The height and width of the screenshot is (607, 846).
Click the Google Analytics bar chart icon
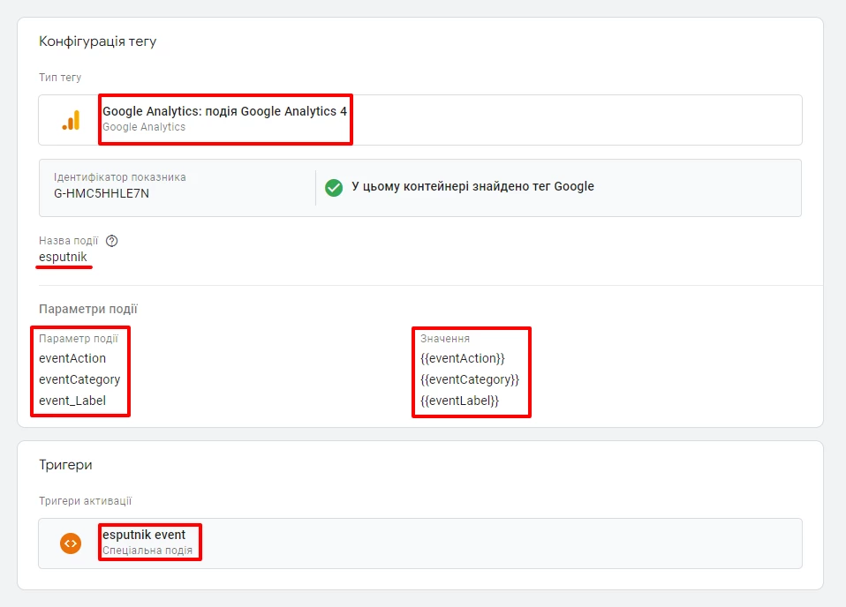click(71, 120)
